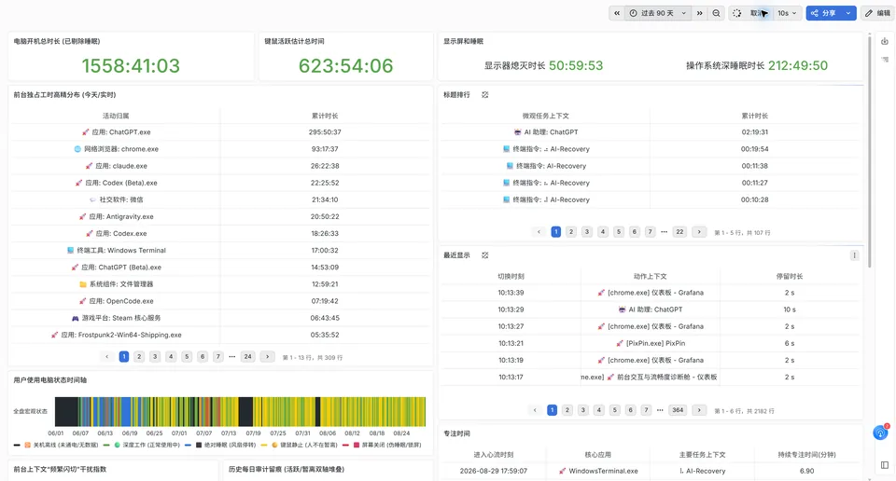
Task: Open the export icon in right sidebar
Action: pos(885,41)
